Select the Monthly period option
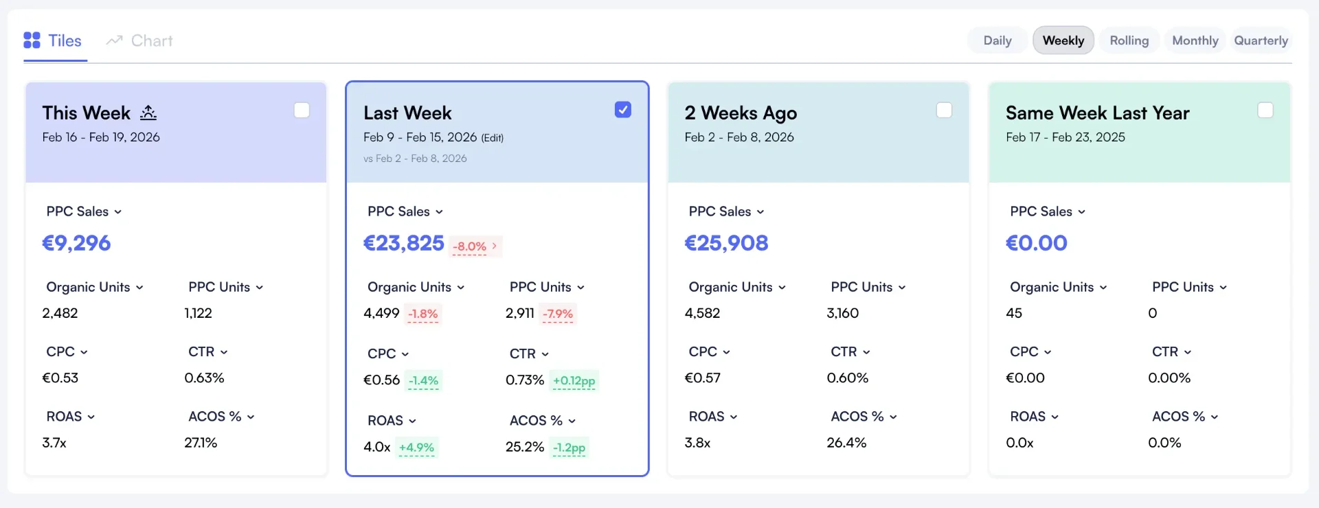This screenshot has width=1319, height=508. click(x=1195, y=41)
